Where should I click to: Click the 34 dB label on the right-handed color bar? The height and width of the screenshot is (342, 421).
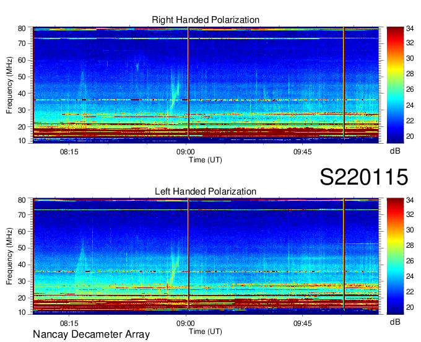(x=410, y=28)
